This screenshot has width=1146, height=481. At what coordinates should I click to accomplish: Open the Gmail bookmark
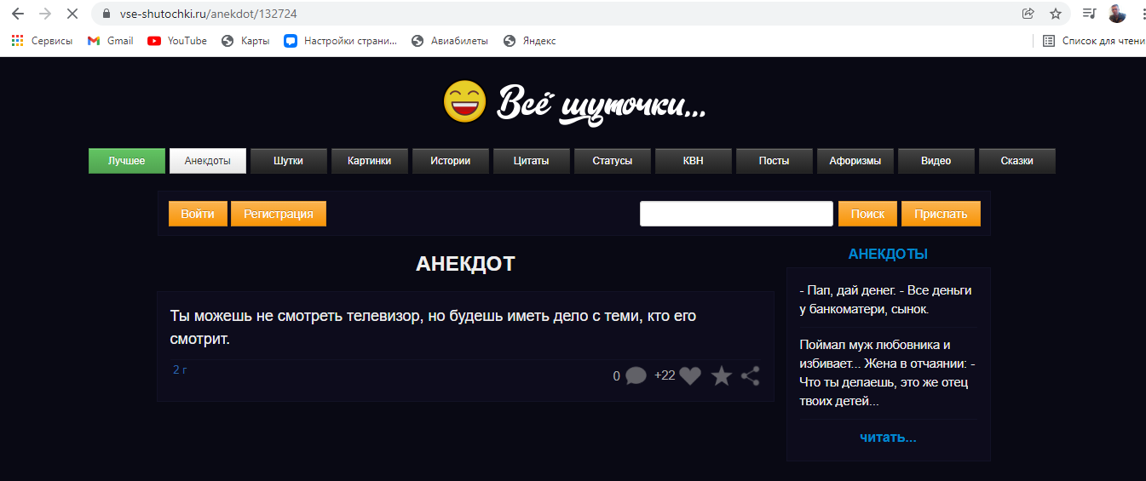(x=111, y=41)
